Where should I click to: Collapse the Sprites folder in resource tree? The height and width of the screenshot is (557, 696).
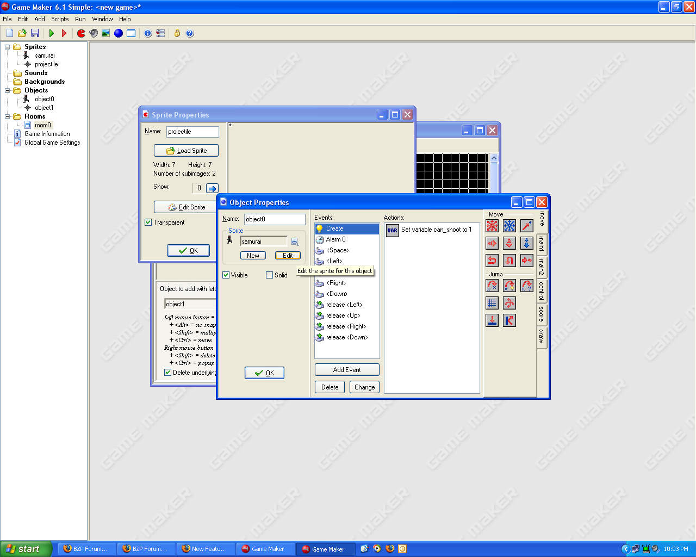coord(8,47)
